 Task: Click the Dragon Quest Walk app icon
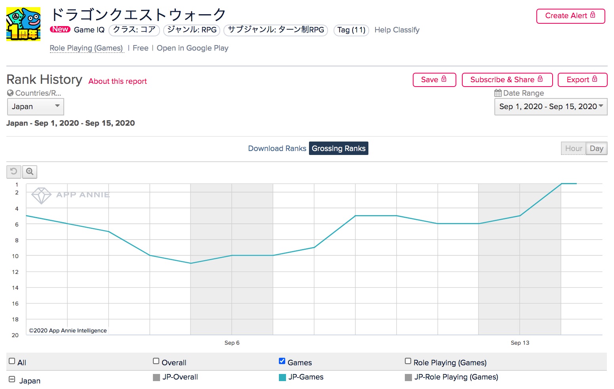[x=23, y=24]
